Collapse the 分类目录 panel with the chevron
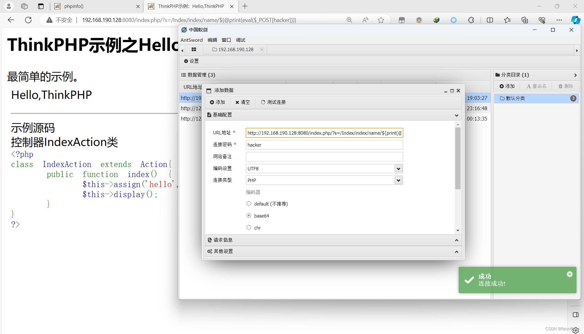The height and width of the screenshot is (334, 584). click(x=575, y=75)
